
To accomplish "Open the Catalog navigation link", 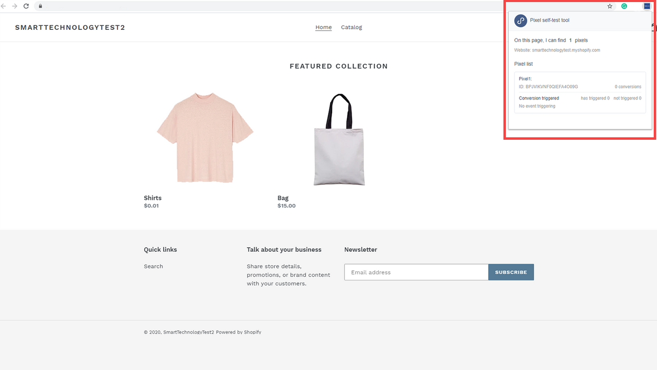I will [352, 27].
